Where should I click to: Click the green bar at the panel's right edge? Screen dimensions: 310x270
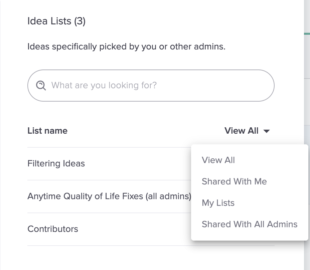pos(307,34)
